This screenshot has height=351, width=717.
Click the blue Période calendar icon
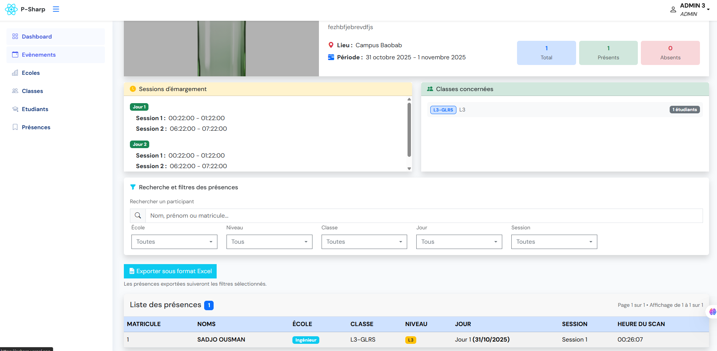[x=331, y=57]
